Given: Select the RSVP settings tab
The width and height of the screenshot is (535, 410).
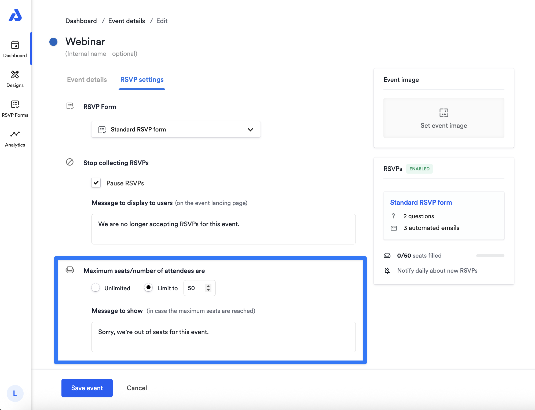Looking at the screenshot, I should pyautogui.click(x=142, y=80).
